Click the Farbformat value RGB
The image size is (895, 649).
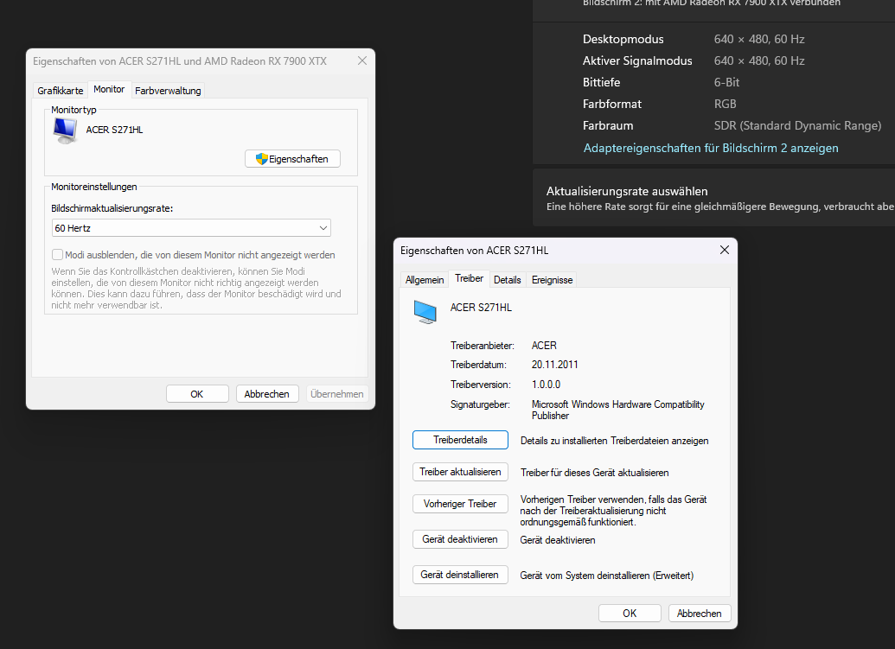point(725,105)
